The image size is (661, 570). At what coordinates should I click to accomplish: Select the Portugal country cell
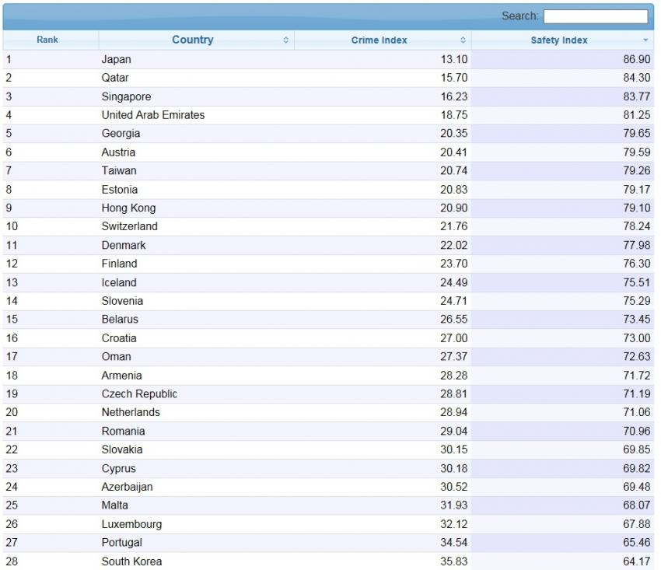197,543
